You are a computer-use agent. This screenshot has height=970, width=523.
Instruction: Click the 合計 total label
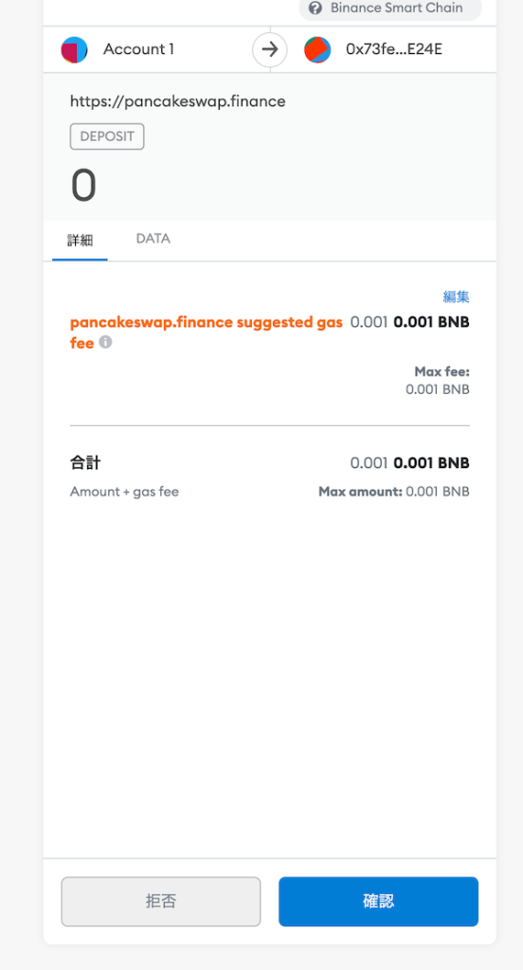(85, 462)
